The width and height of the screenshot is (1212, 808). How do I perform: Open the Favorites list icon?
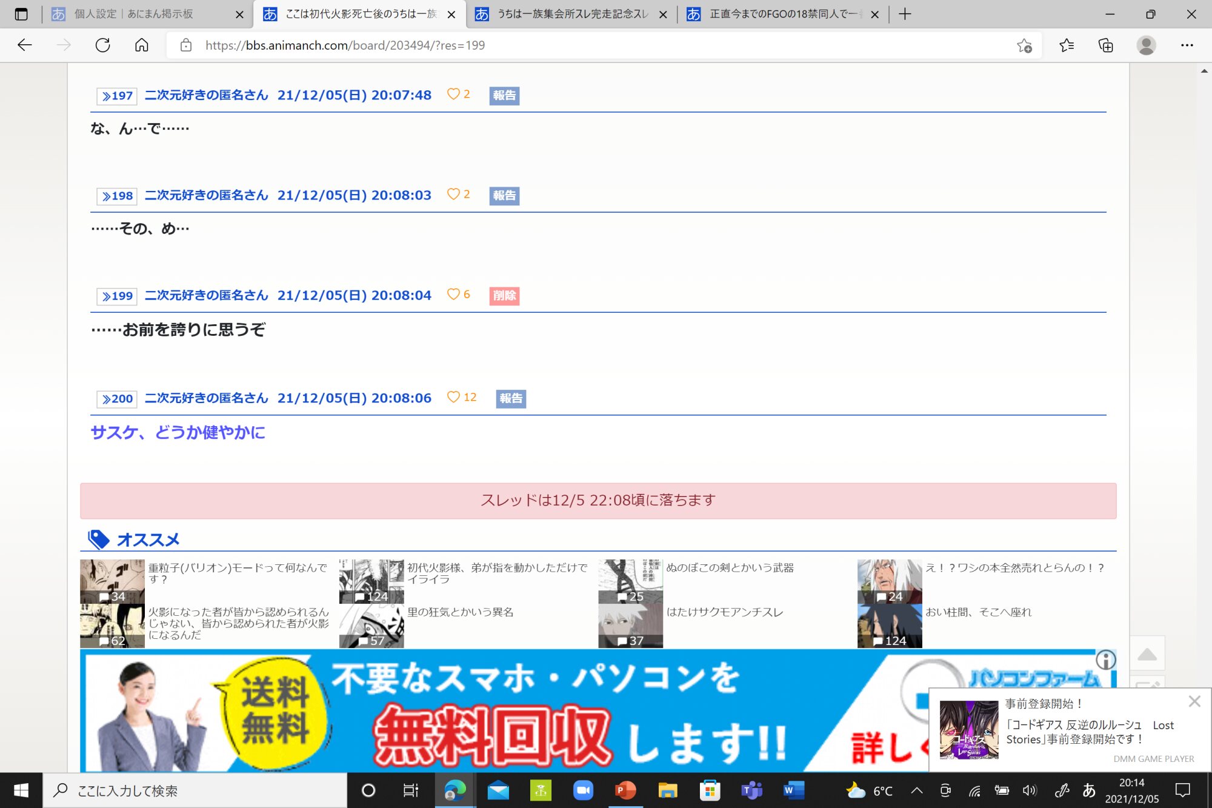(x=1067, y=45)
